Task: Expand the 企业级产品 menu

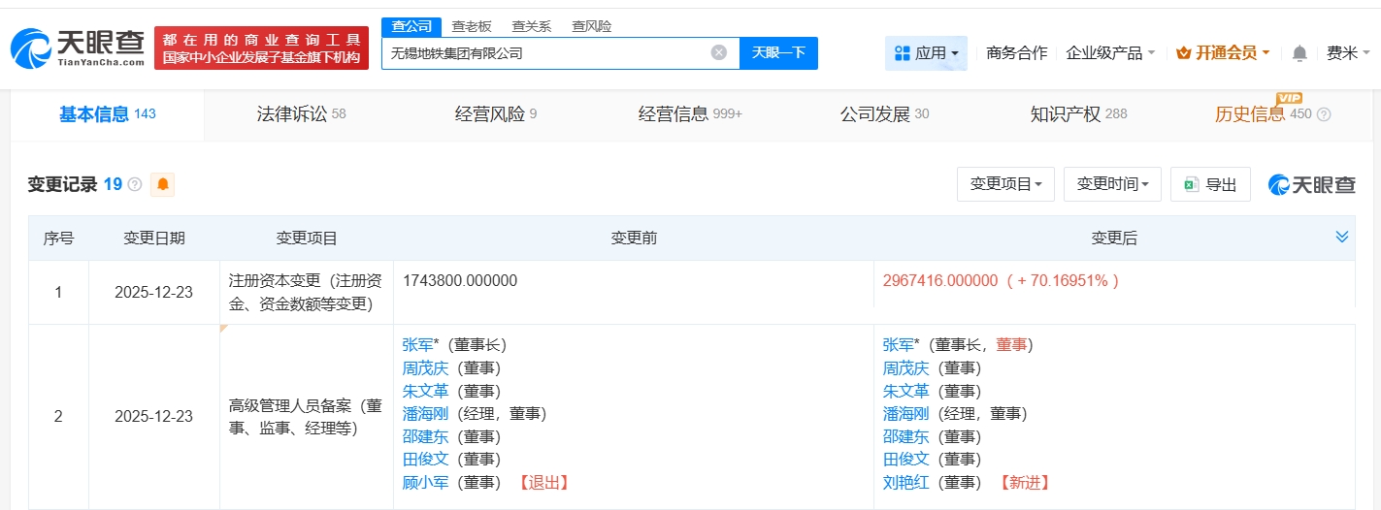Action: 1110,53
